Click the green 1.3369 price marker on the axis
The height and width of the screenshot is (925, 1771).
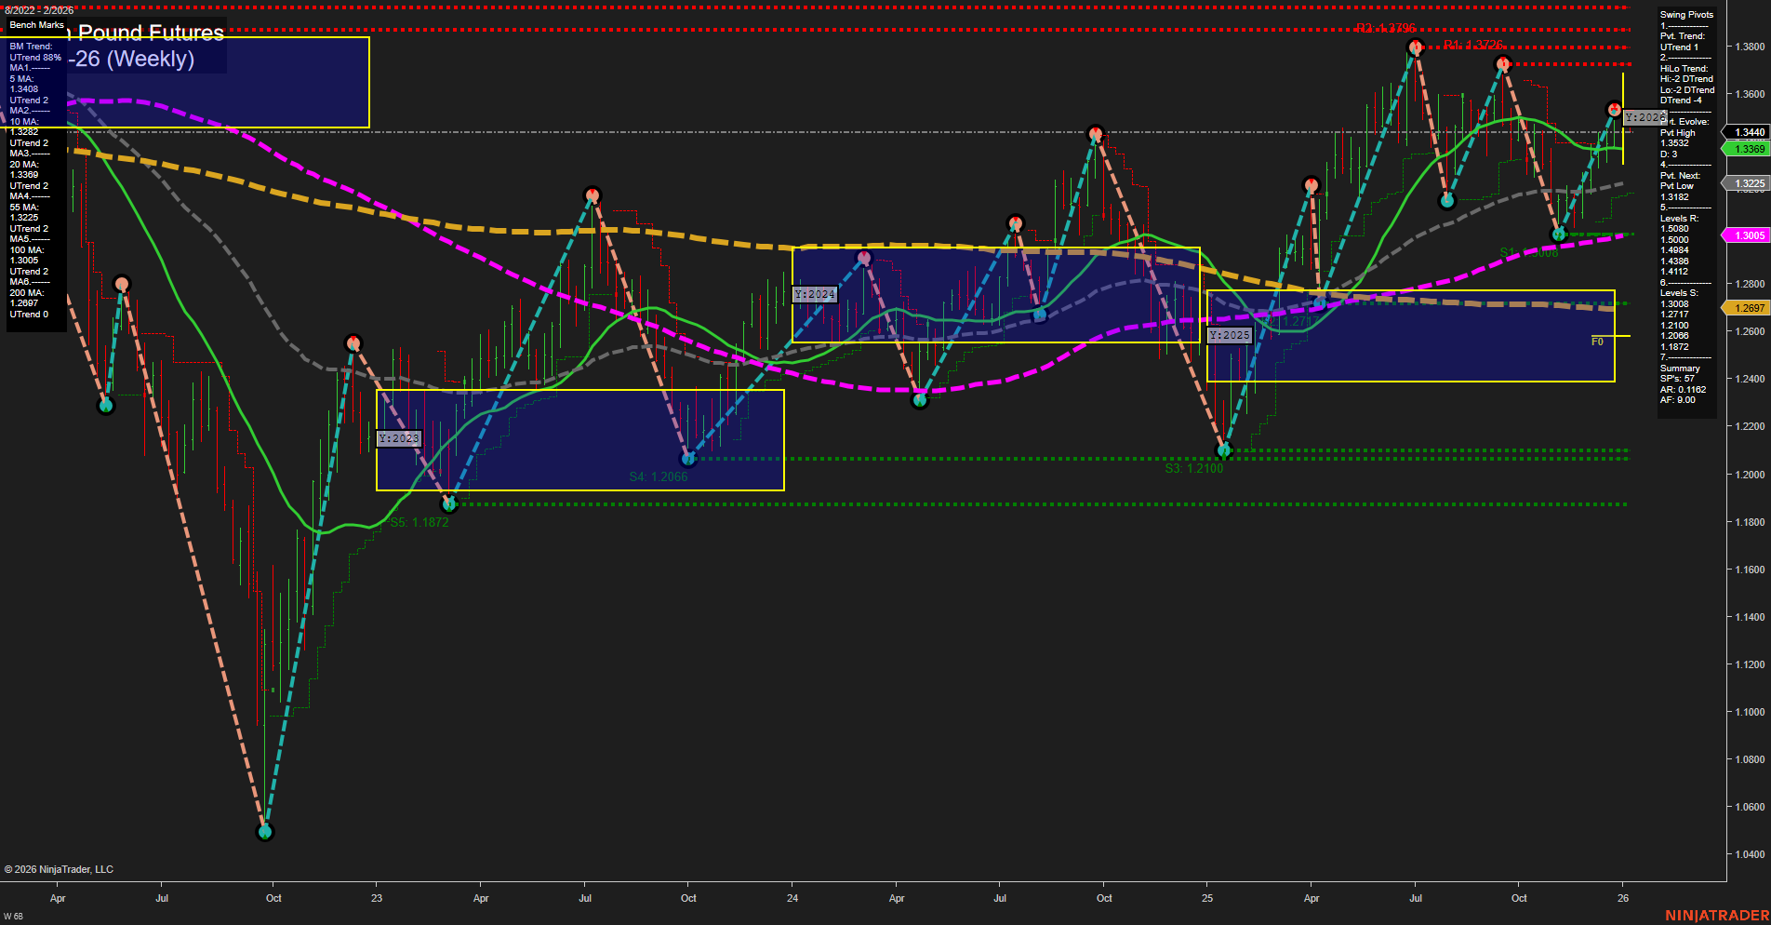[1746, 148]
